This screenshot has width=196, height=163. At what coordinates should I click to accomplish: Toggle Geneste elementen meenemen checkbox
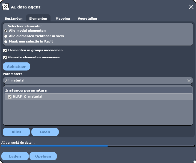pyautogui.click(x=5, y=58)
